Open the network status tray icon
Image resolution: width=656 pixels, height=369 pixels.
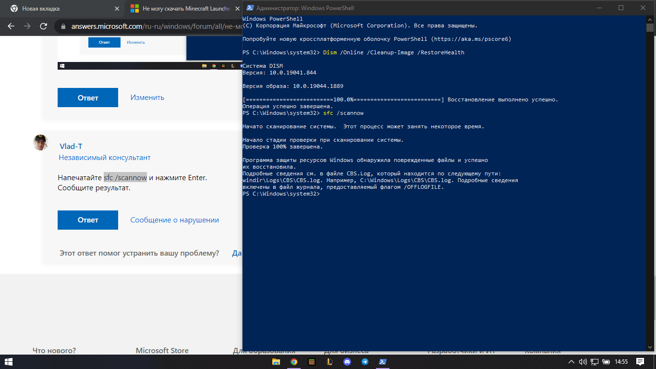[595, 362]
